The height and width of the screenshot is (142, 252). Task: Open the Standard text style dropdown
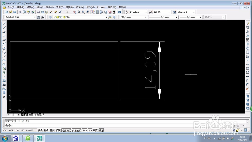pyautogui.click(x=146, y=12)
